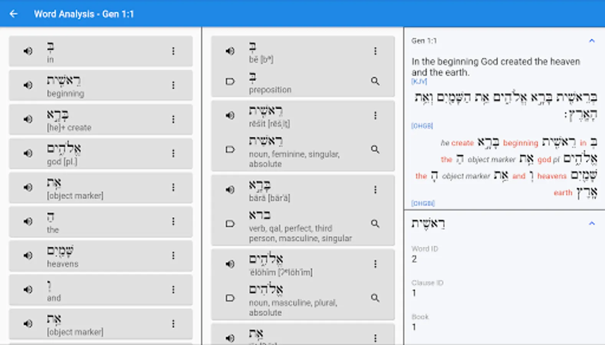Click the tag icon beside noun feminine singular
Screen dimensions: 605x345
230,149
